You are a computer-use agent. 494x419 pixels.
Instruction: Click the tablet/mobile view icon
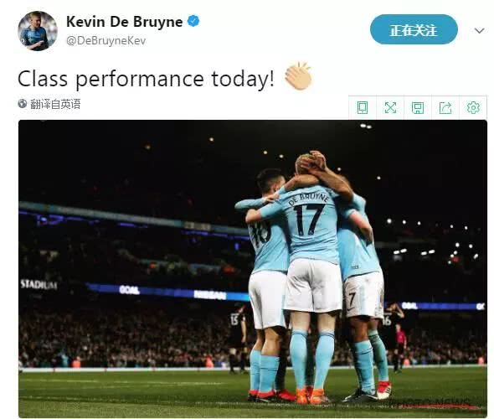pyautogui.click(x=363, y=108)
